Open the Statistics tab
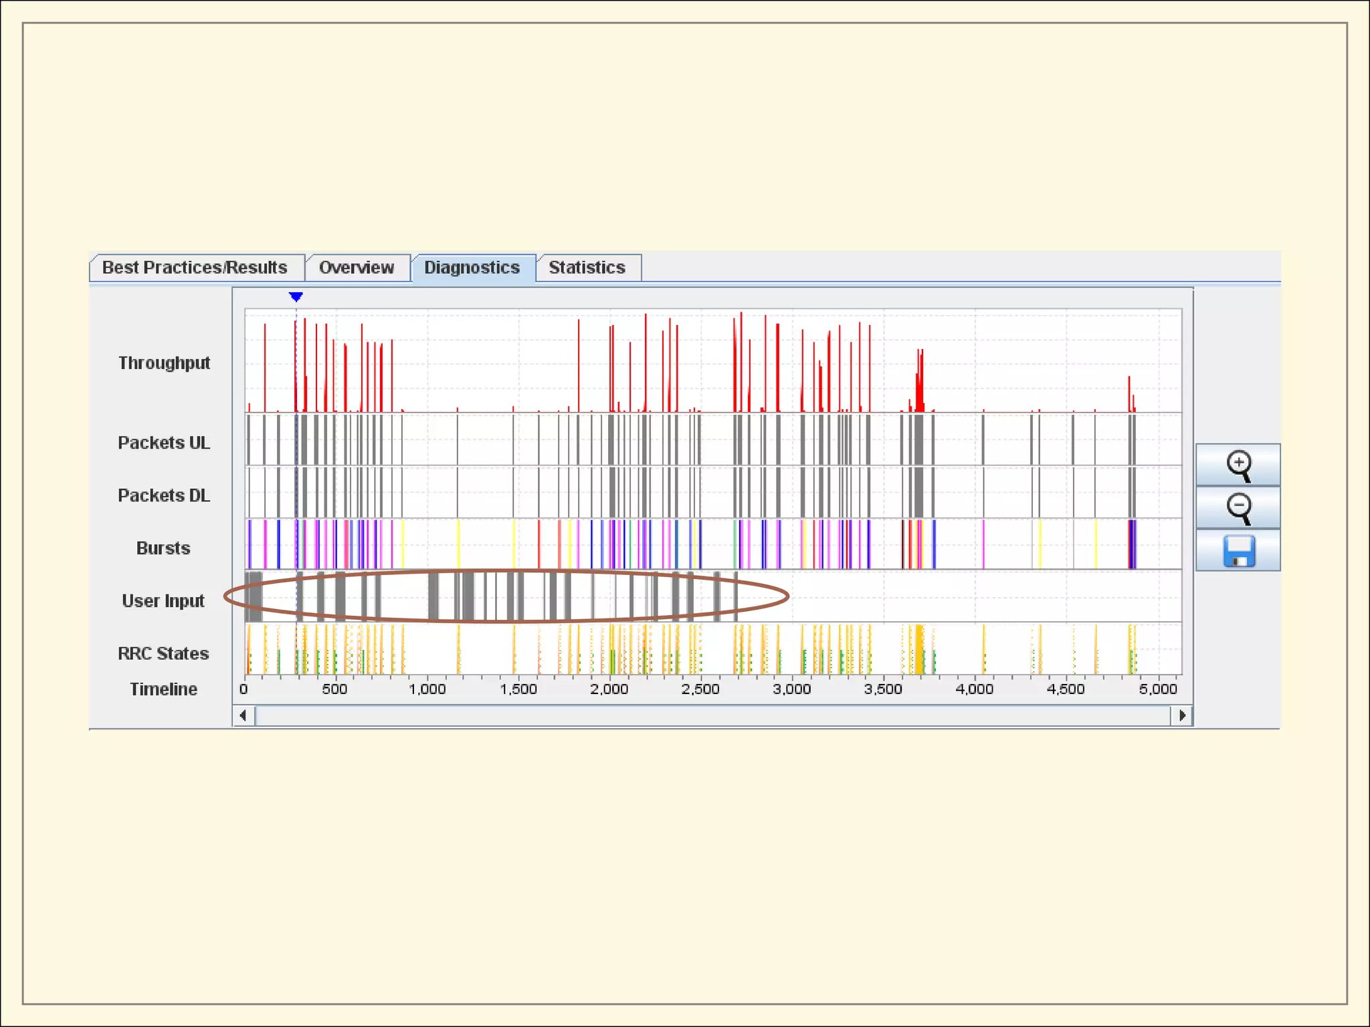Viewport: 1370px width, 1027px height. click(x=587, y=268)
